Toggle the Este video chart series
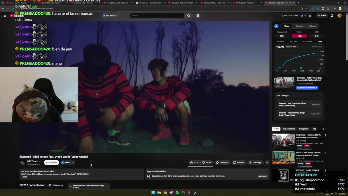348x196 pixels. tap(317, 47)
